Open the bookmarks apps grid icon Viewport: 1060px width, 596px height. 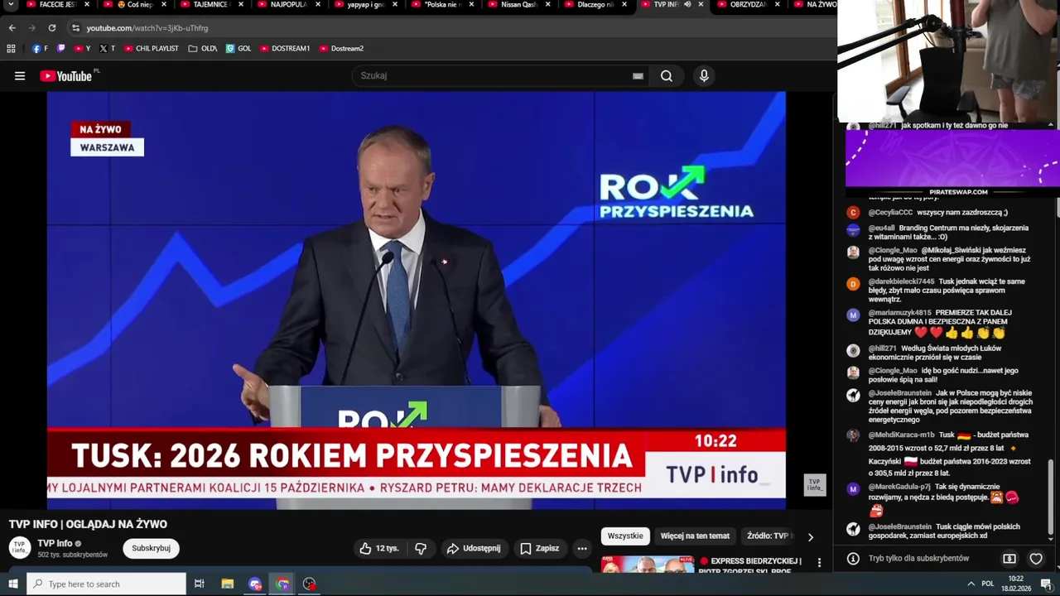pyautogui.click(x=11, y=49)
